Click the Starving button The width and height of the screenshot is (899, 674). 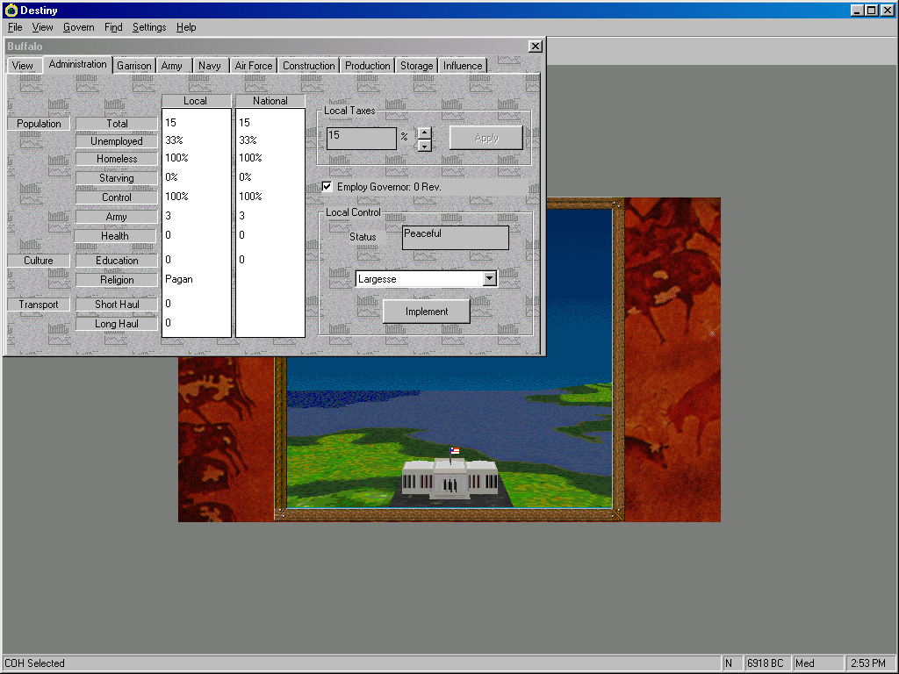click(117, 177)
